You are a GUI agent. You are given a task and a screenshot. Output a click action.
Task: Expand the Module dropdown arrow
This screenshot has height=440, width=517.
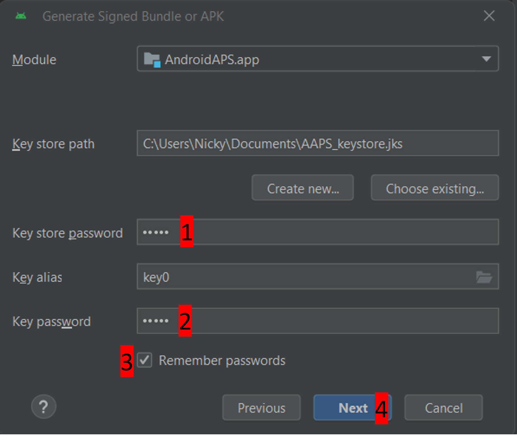[x=486, y=59]
